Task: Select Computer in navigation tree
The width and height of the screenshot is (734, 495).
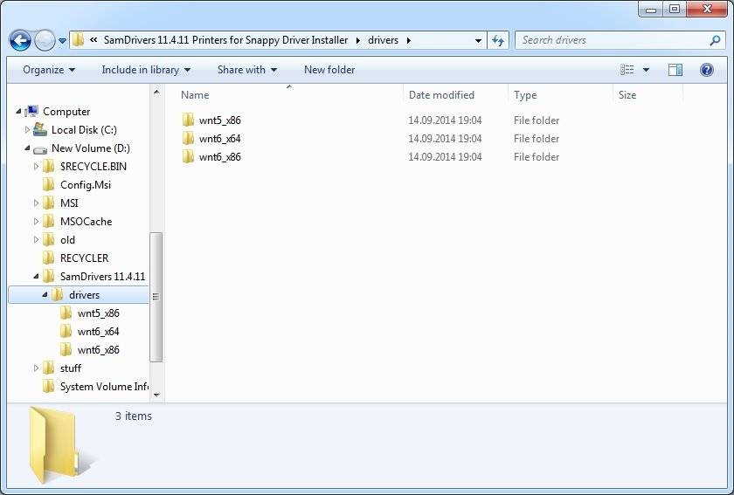Action: coord(66,112)
